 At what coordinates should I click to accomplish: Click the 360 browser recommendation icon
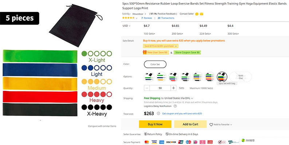[242, 141]
